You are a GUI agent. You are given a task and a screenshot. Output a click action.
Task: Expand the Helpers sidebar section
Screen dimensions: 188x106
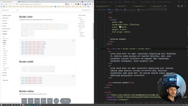click(4, 31)
